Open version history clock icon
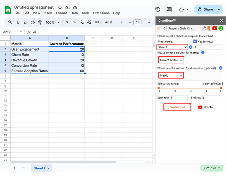 tap(158, 9)
